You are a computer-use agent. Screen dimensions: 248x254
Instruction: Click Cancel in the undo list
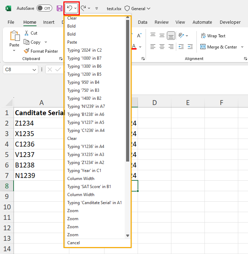tap(97, 243)
